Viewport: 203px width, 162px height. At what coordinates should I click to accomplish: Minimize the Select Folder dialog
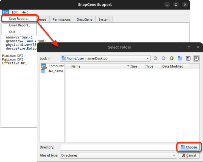coord(180,47)
